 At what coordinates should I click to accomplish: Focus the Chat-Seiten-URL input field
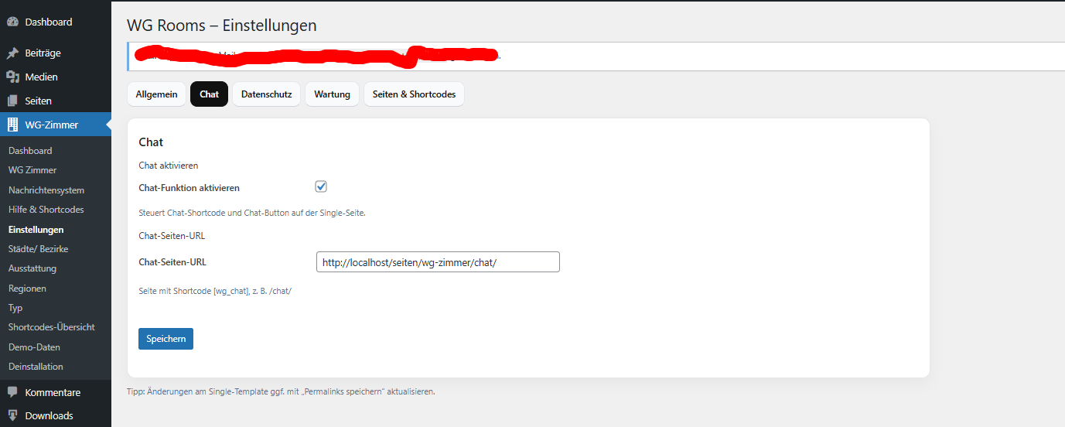(437, 262)
